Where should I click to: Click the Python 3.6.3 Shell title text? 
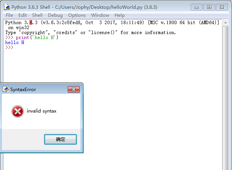coord(84,7)
